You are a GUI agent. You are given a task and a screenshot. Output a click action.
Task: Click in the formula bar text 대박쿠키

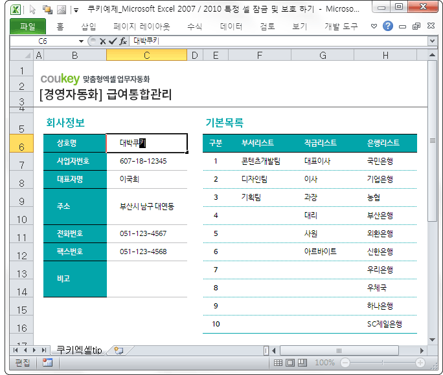pyautogui.click(x=146, y=41)
